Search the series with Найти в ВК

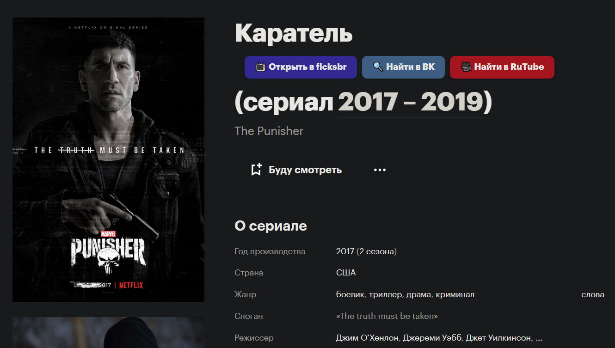(x=403, y=67)
